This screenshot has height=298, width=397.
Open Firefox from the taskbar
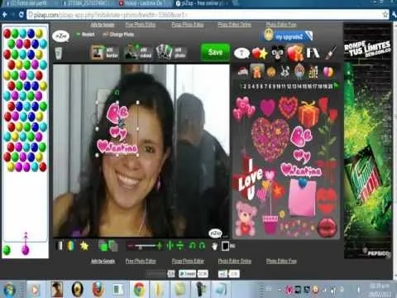tap(98, 290)
